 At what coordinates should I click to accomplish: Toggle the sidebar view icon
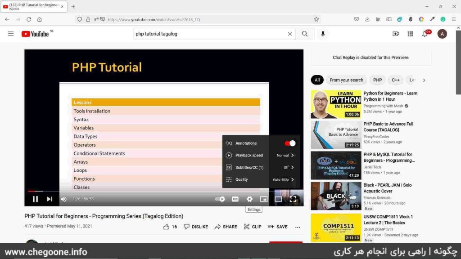coord(389,19)
